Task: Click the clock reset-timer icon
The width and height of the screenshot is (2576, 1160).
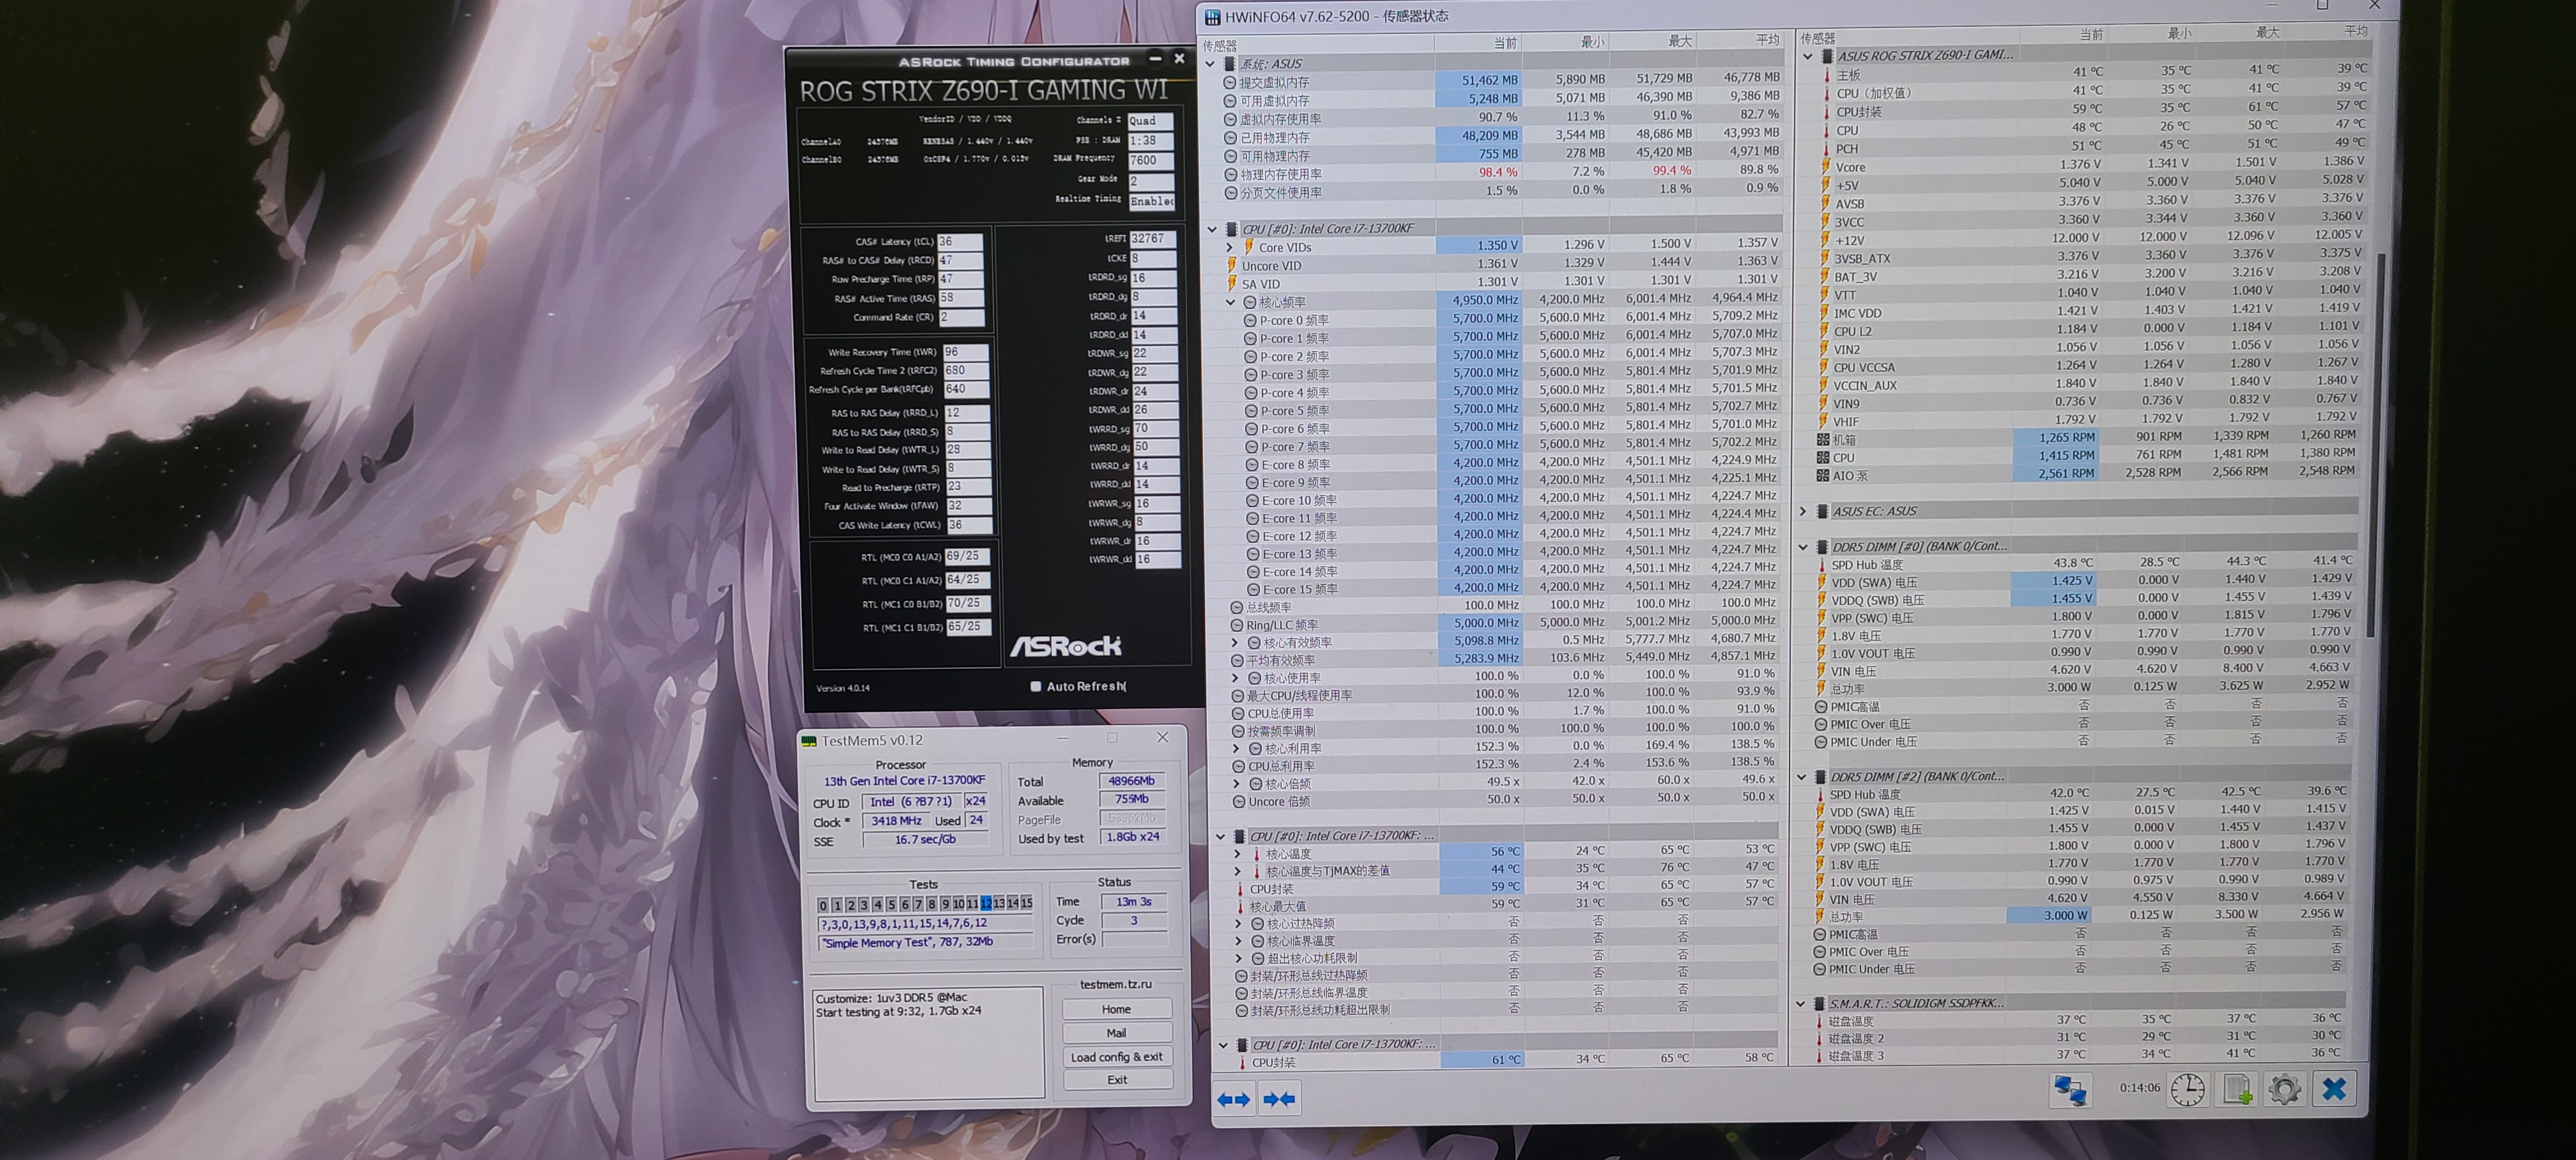Action: click(x=2187, y=1089)
